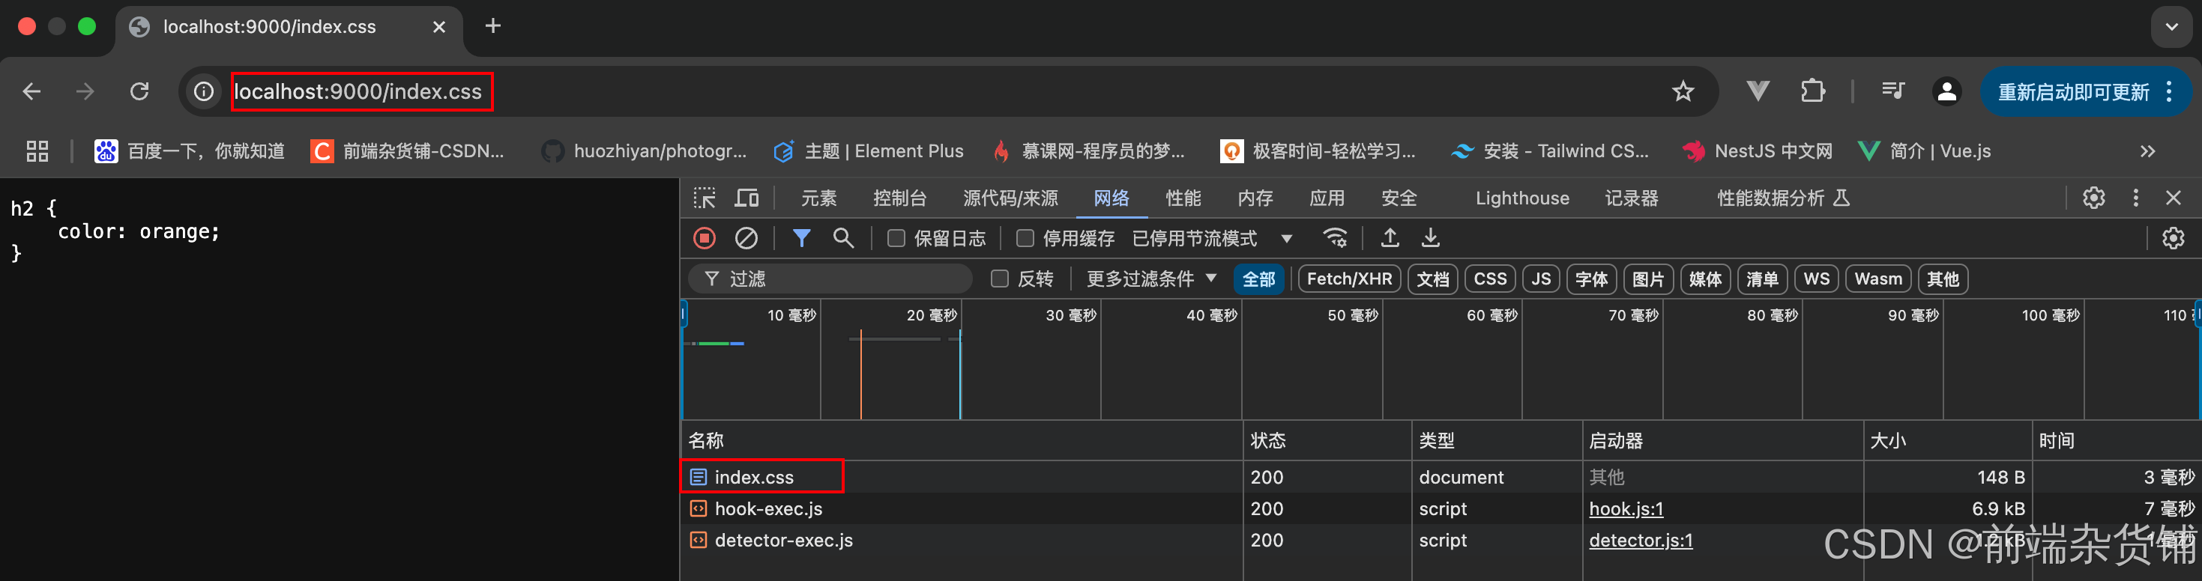Filter requests by images (图片)
2202x581 pixels.
(x=1647, y=279)
